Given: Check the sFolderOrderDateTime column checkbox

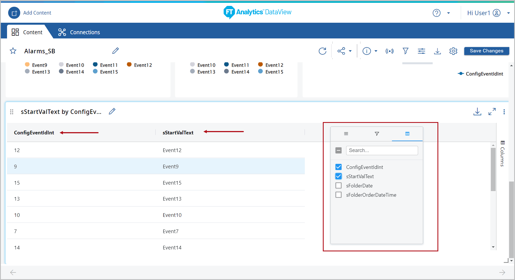Looking at the screenshot, I should point(339,195).
